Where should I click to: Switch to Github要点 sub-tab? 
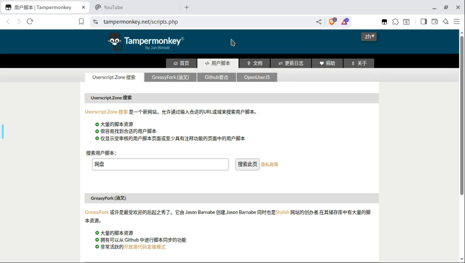pyautogui.click(x=217, y=77)
